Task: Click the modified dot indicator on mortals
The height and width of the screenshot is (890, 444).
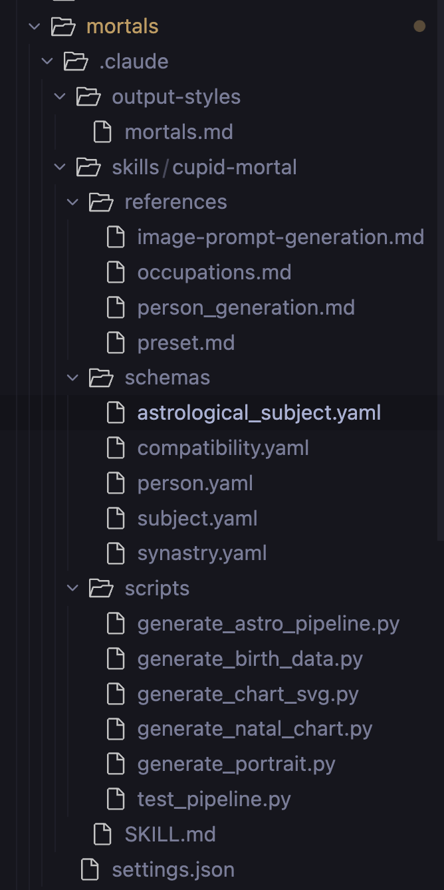Action: pos(419,27)
